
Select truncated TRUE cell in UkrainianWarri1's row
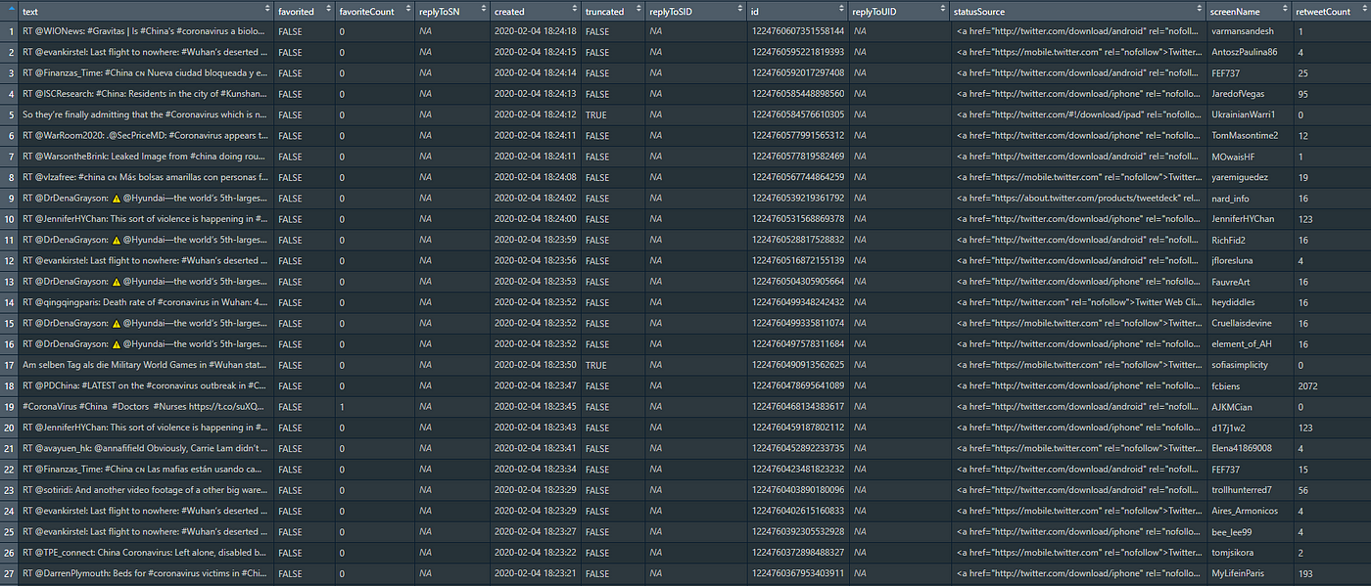coord(595,114)
